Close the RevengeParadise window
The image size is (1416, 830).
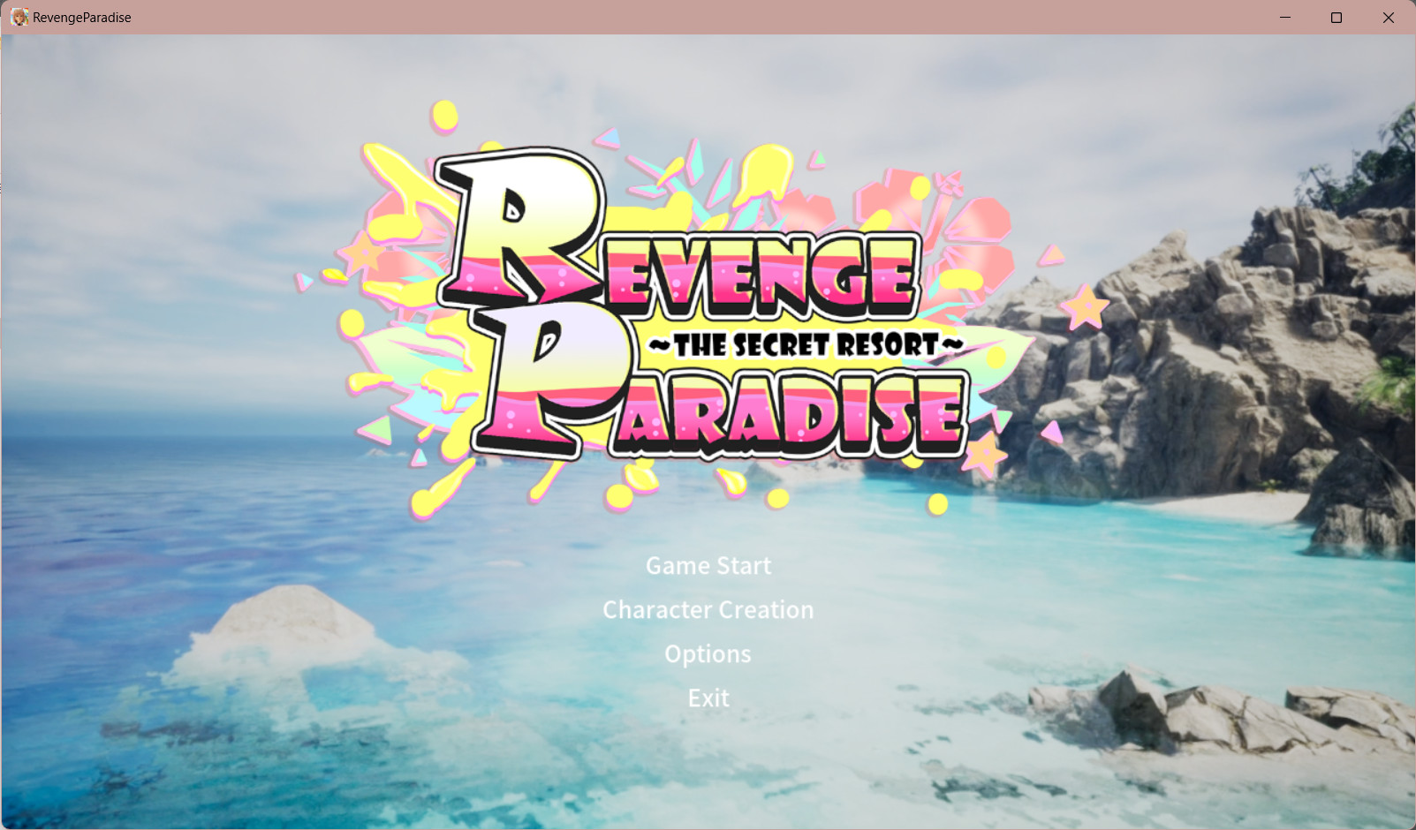click(x=1388, y=17)
